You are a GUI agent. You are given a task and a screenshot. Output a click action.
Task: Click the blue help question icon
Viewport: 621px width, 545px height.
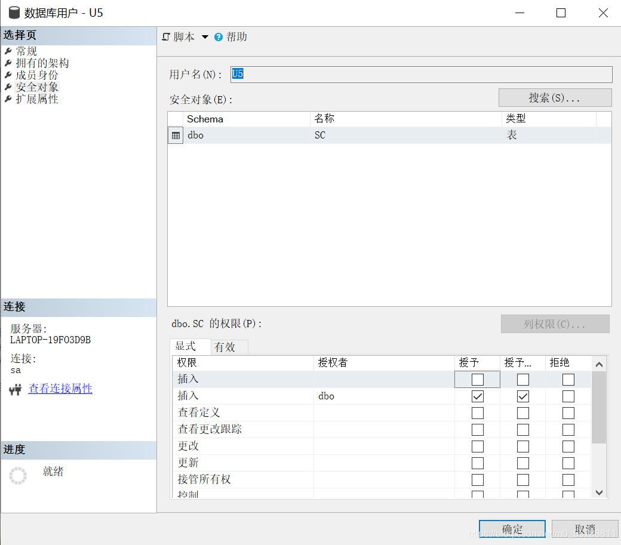(218, 37)
